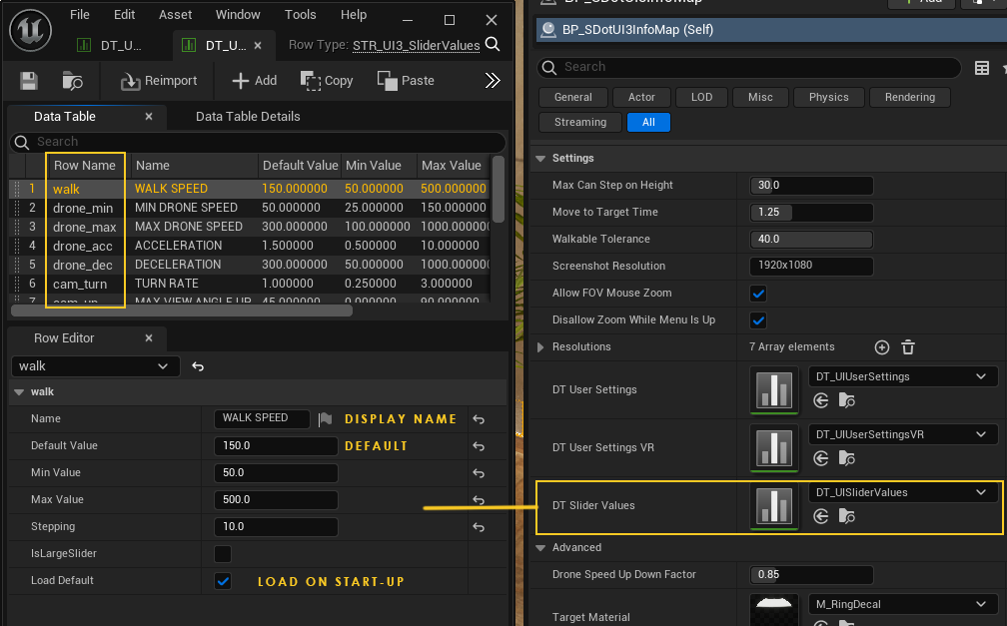Image resolution: width=1007 pixels, height=626 pixels.
Task: Sort by Max Value column header
Action: [x=452, y=166]
